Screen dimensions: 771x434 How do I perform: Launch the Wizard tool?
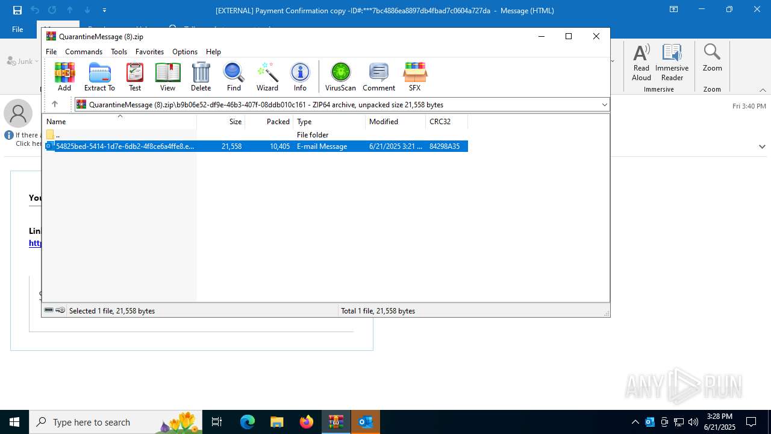click(267, 77)
